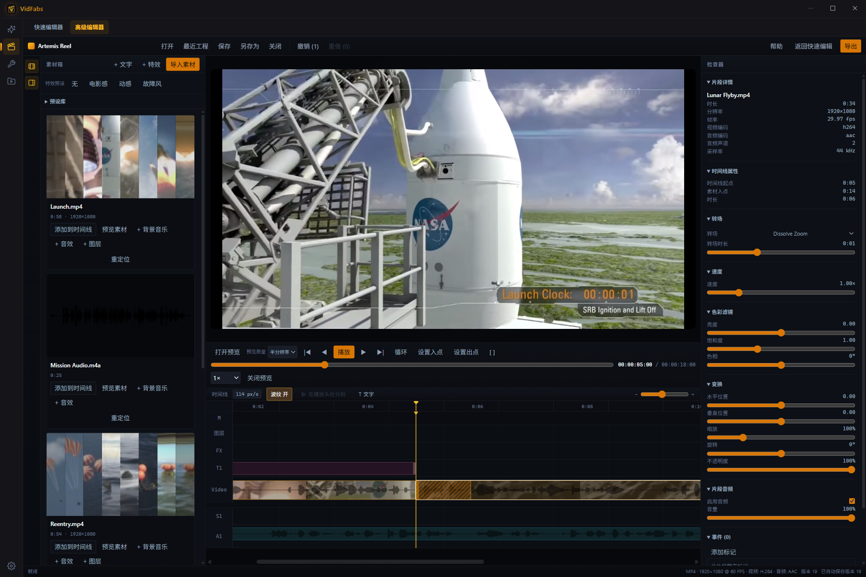Zoom in the timeline with plus icon
Screen dimensions: 866x577
[x=693, y=394]
